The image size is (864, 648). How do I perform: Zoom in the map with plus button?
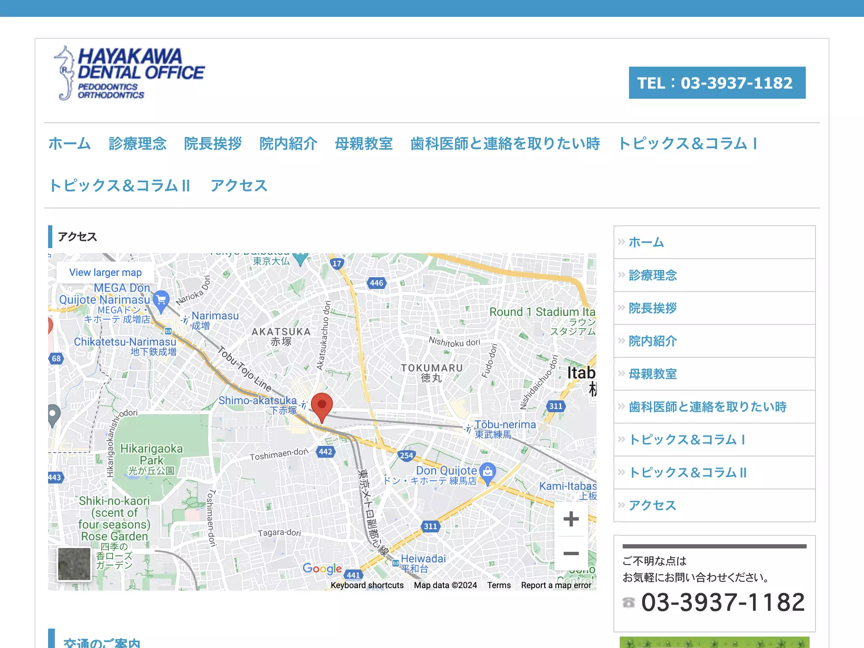point(571,519)
